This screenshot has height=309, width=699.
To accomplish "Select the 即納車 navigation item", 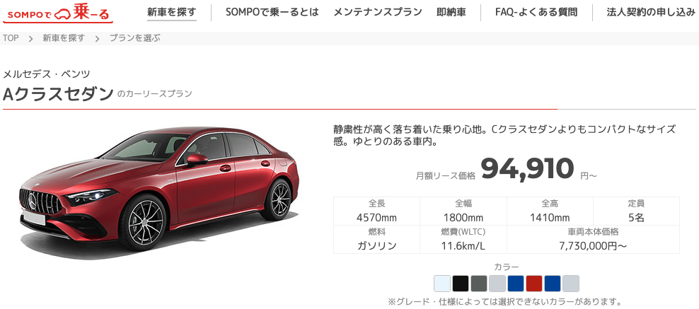I will 451,12.
